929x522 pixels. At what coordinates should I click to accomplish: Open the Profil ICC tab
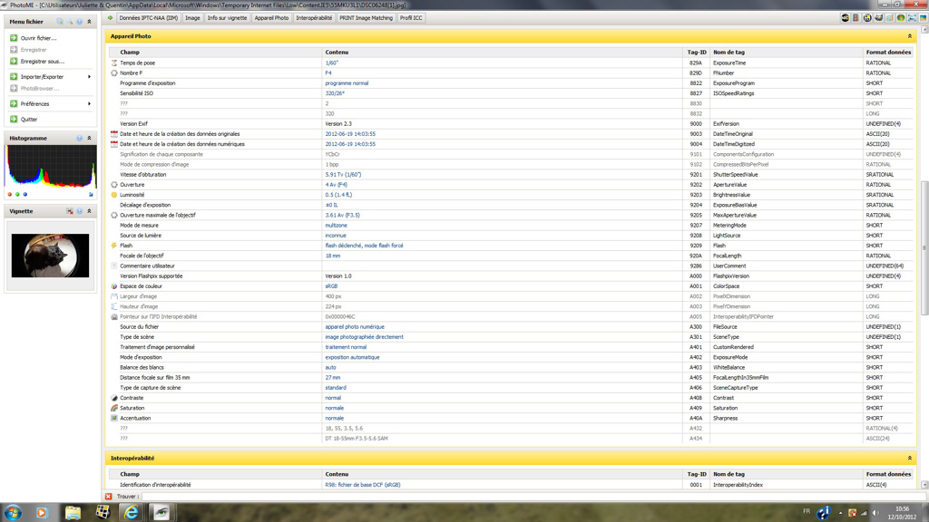tap(411, 18)
